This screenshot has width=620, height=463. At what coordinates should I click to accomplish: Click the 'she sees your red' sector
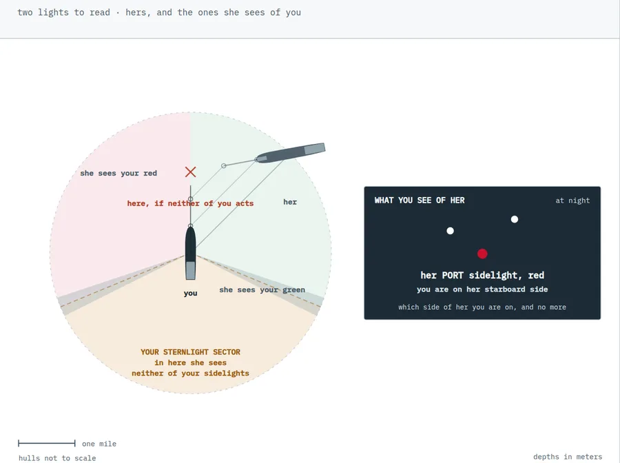pos(118,173)
